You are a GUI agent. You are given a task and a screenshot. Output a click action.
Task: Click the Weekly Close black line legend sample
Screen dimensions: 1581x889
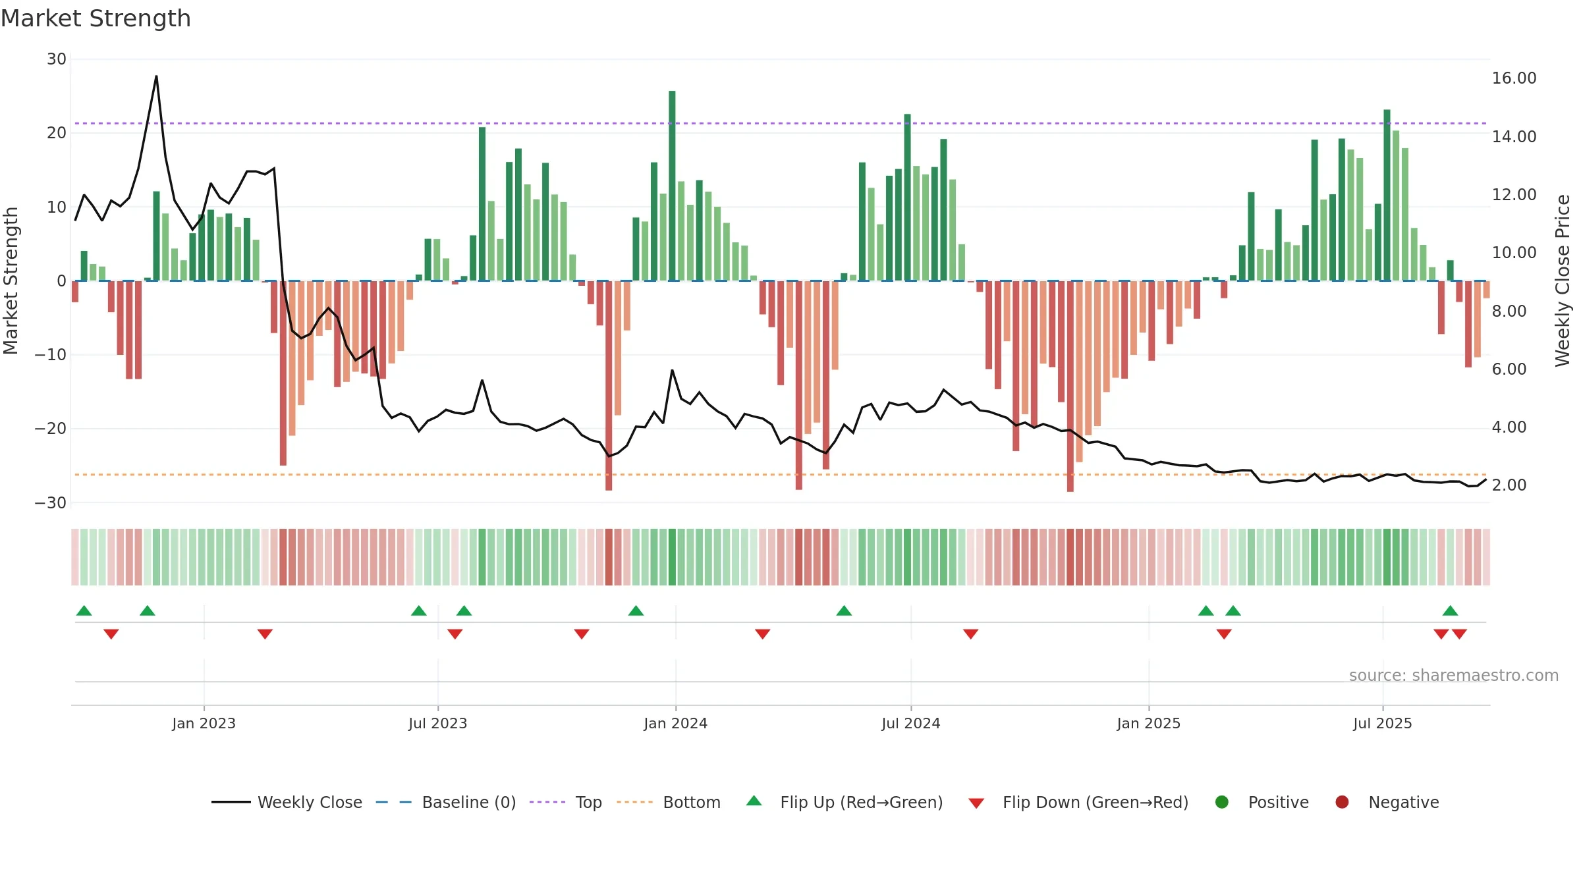click(x=231, y=802)
